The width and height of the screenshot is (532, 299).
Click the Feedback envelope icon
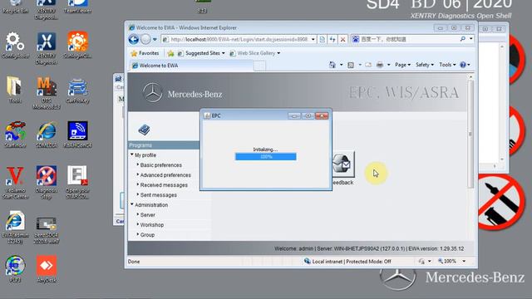(x=343, y=164)
